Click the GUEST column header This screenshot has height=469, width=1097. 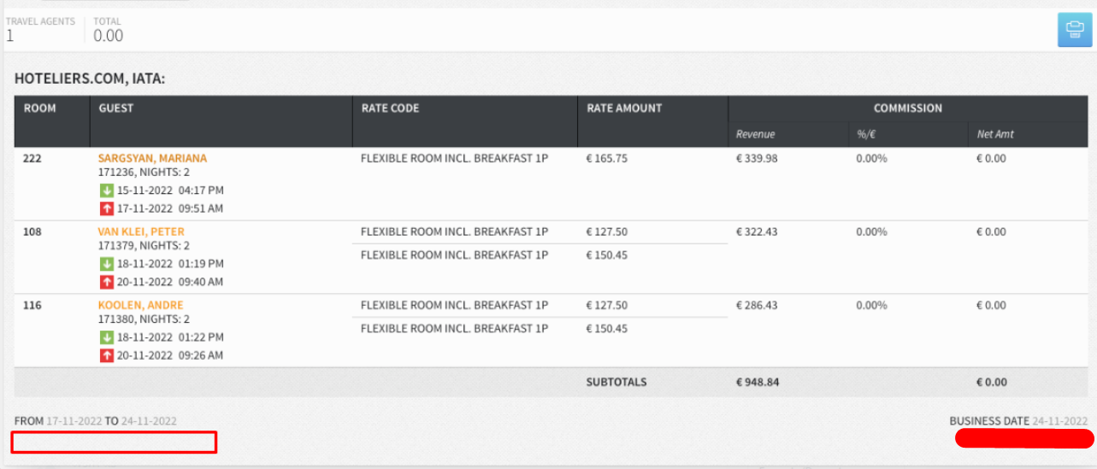point(116,108)
